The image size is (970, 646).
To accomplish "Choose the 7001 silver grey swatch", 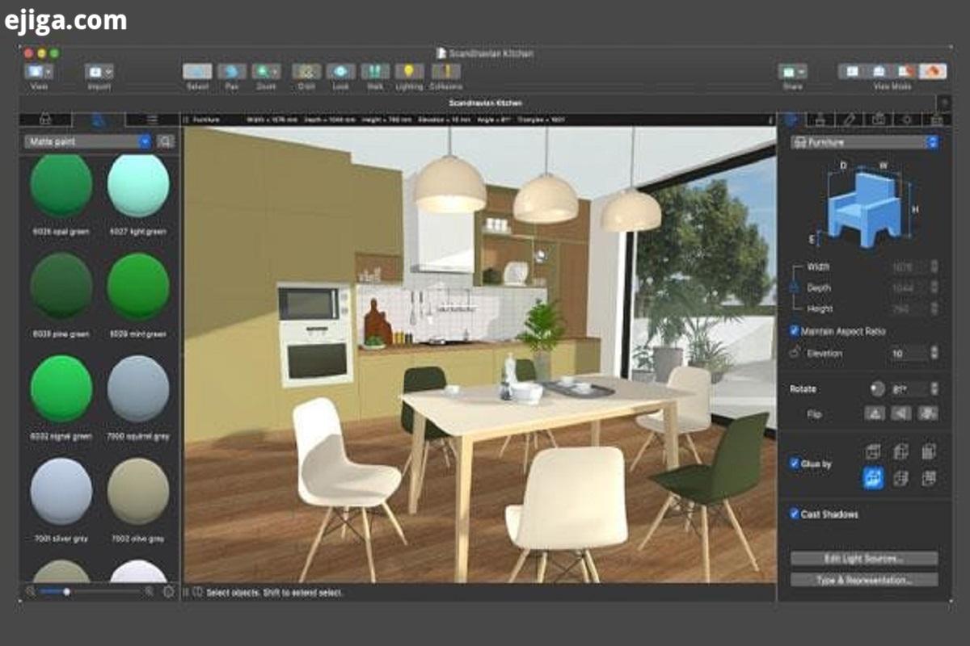I will tap(61, 491).
